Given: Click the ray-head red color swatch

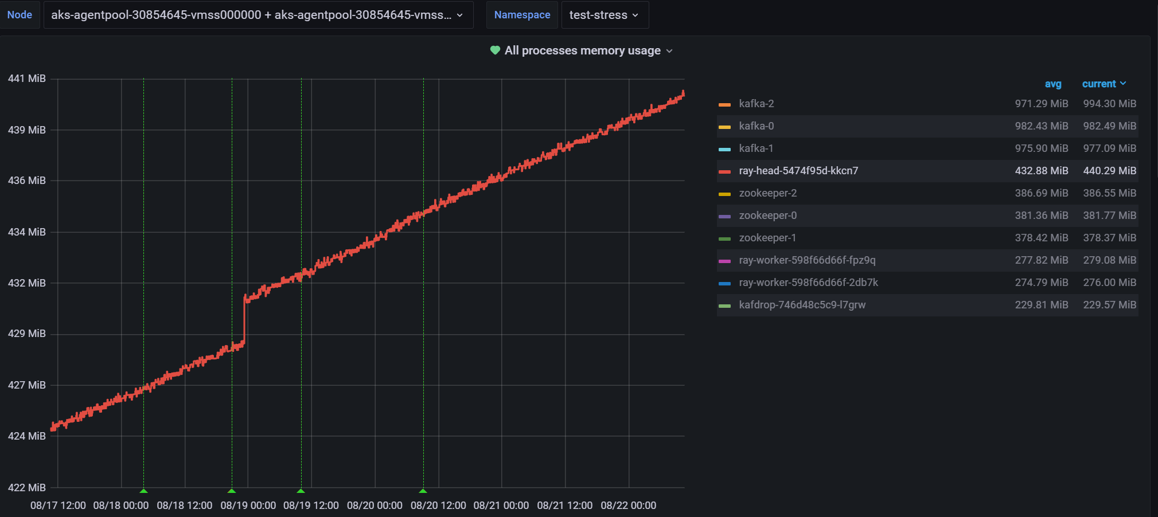Looking at the screenshot, I should point(724,171).
